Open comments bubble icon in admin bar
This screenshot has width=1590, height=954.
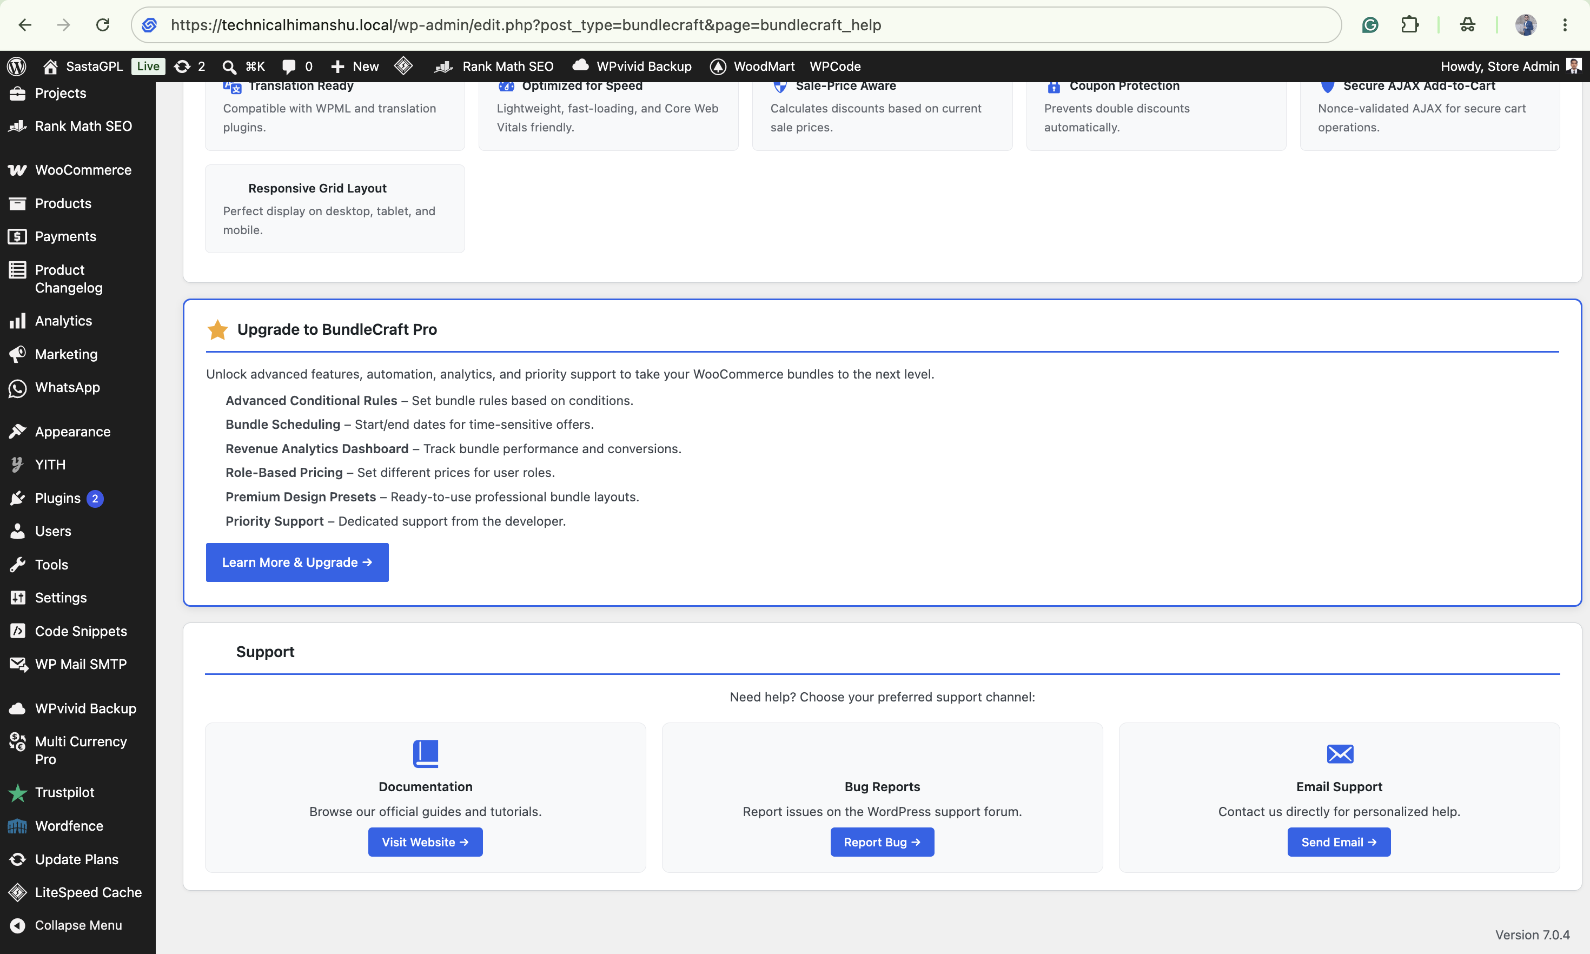tap(289, 66)
